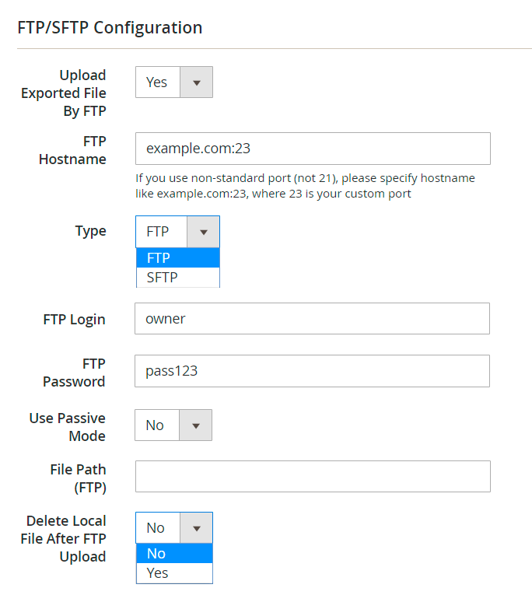The width and height of the screenshot is (532, 602).
Task: Click the FTP Hostname label
Action: click(72, 150)
